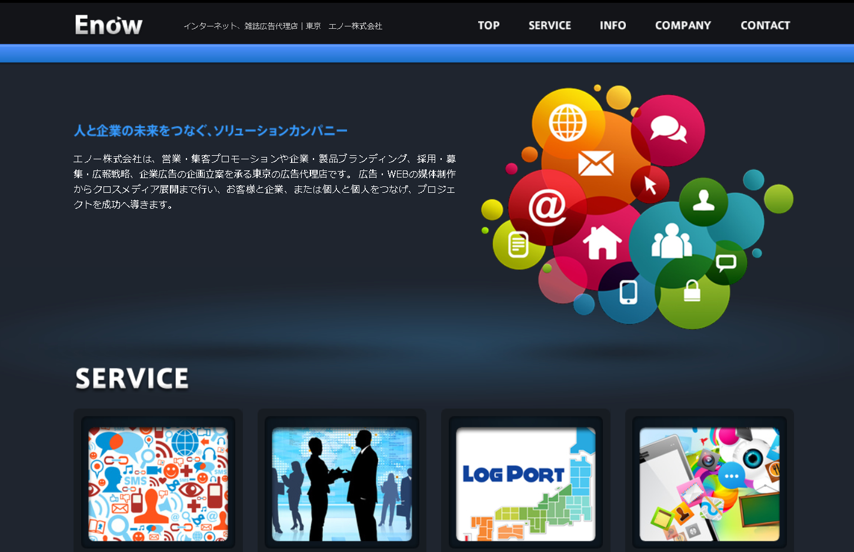Click the group of people icon
The image size is (854, 552).
[x=672, y=241]
